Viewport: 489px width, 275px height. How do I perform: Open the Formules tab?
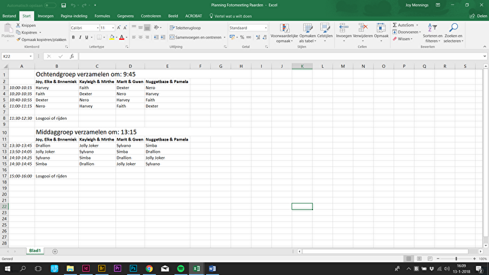tap(102, 16)
